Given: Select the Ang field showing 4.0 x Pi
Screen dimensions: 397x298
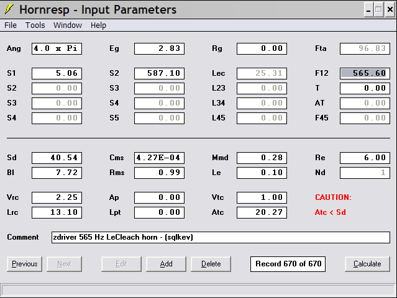Looking at the screenshot, I should pyautogui.click(x=57, y=48).
